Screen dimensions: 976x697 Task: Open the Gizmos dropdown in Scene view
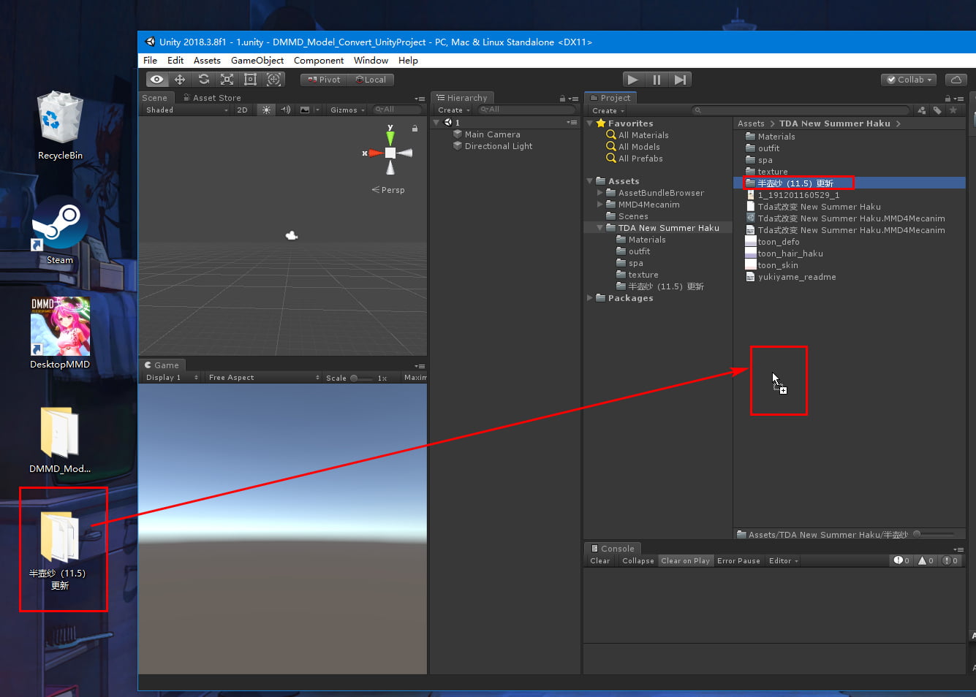tap(344, 110)
